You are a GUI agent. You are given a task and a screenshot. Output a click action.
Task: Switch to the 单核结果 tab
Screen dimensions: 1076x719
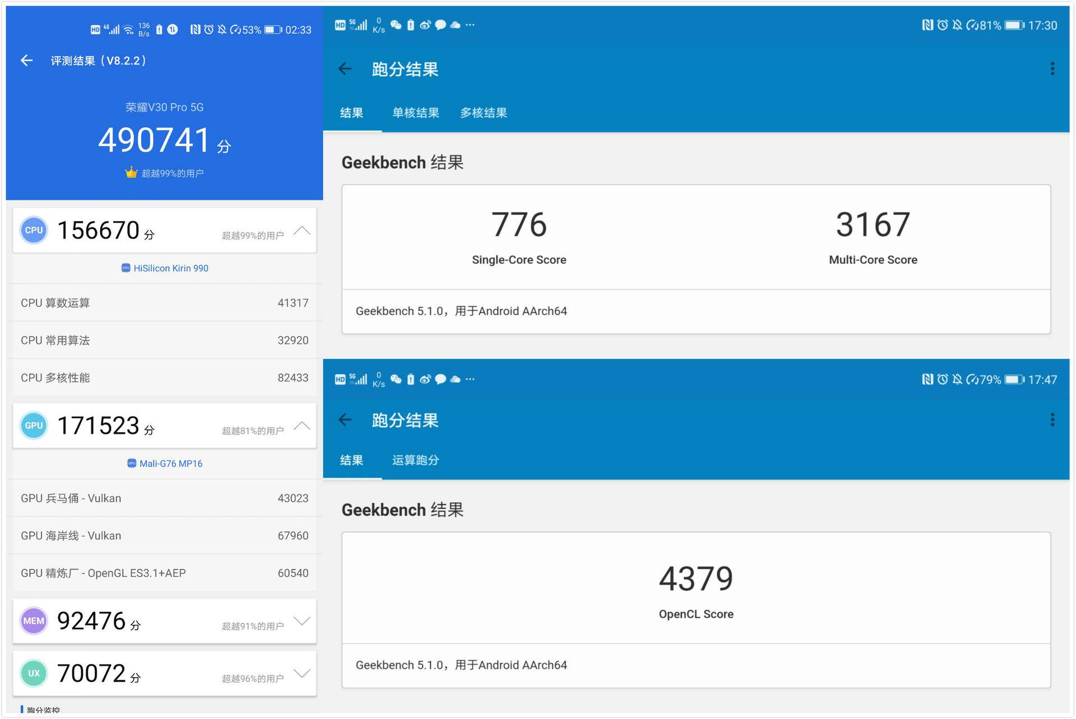point(415,113)
